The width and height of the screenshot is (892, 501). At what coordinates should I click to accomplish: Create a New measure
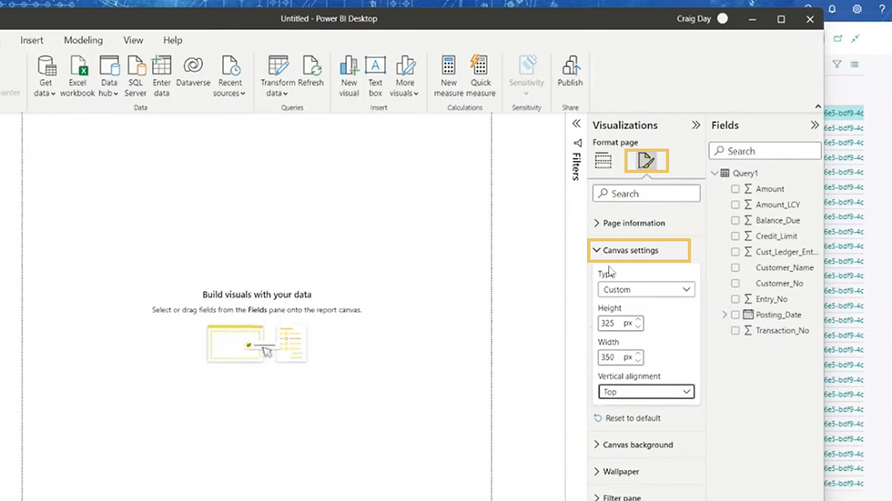point(448,76)
